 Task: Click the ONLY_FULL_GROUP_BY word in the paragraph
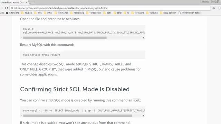(38, 69)
